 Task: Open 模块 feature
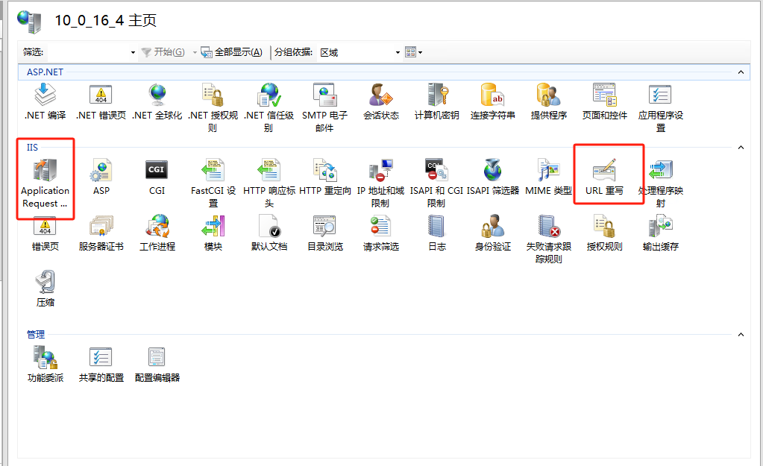[x=213, y=233]
